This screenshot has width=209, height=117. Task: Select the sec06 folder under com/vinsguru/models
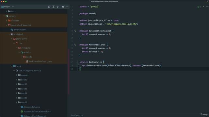pyautogui.click(x=29, y=57)
